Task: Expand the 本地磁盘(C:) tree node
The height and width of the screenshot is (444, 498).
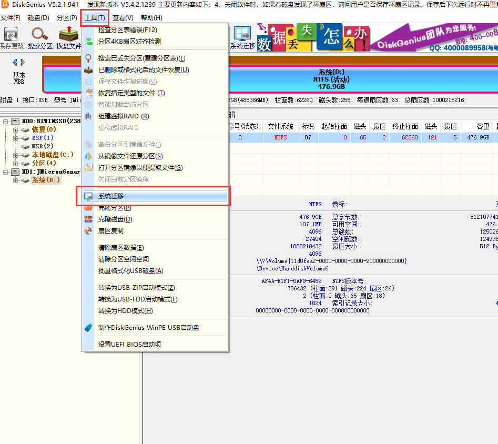Action: (15, 155)
